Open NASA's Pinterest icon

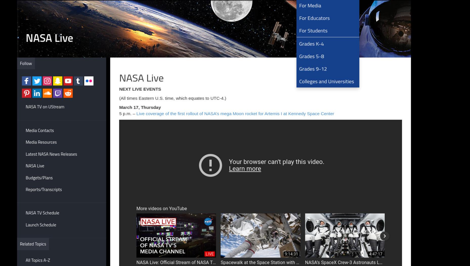(x=26, y=93)
